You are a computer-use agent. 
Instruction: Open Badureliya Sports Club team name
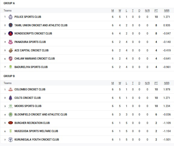[31, 67]
